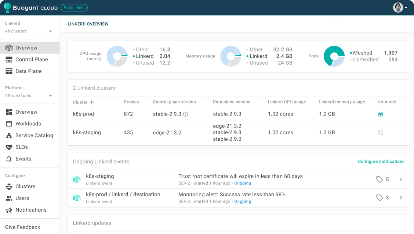414x234 pixels.
Task: Expand the trust root certificate event chevron
Action: (401, 180)
